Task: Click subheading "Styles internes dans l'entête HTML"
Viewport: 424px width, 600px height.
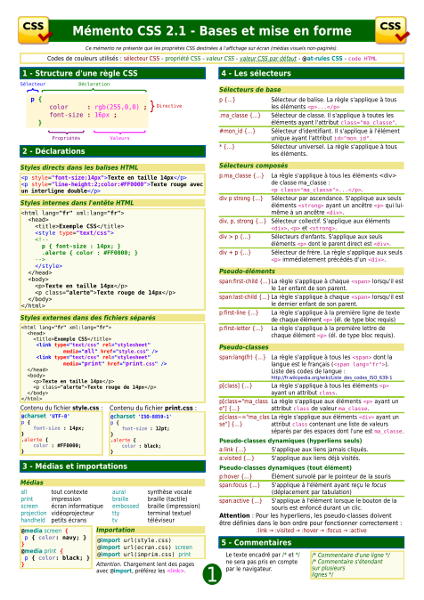Action: (77, 203)
